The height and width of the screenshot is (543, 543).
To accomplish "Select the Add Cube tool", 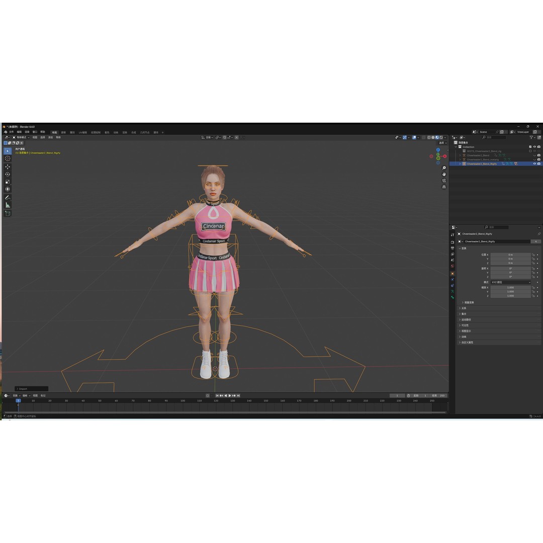I will tap(8, 213).
